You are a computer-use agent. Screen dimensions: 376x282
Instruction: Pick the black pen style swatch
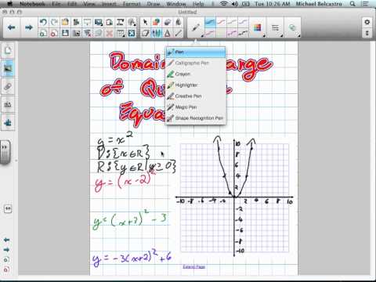pos(243,33)
